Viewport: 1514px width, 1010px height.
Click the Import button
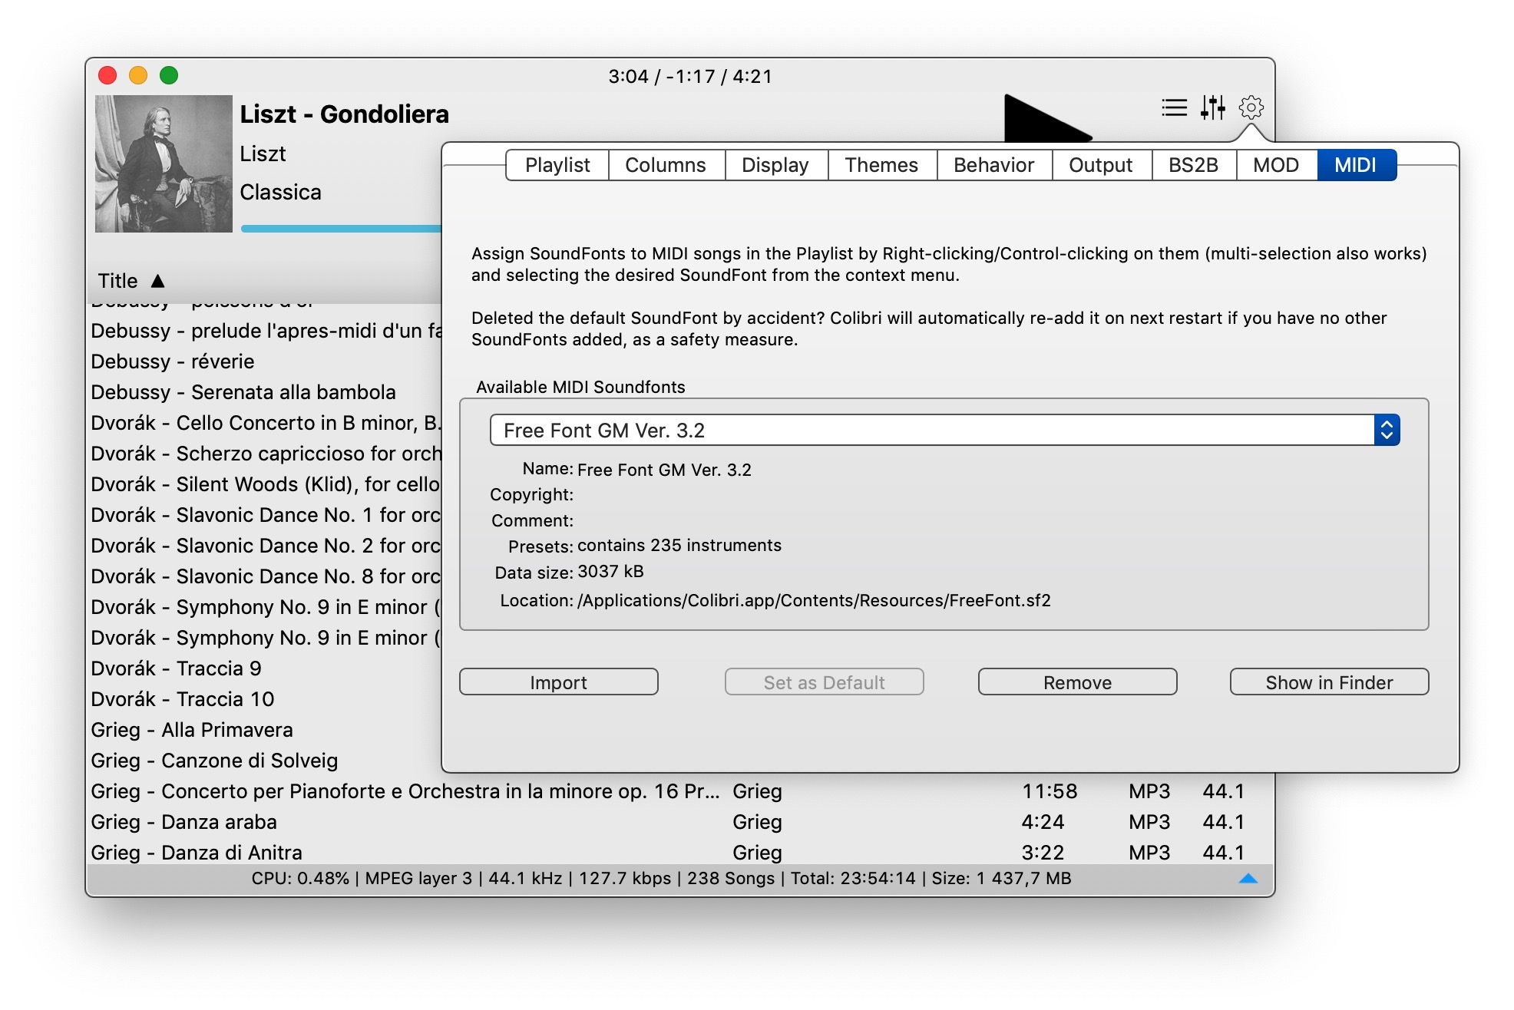click(558, 682)
